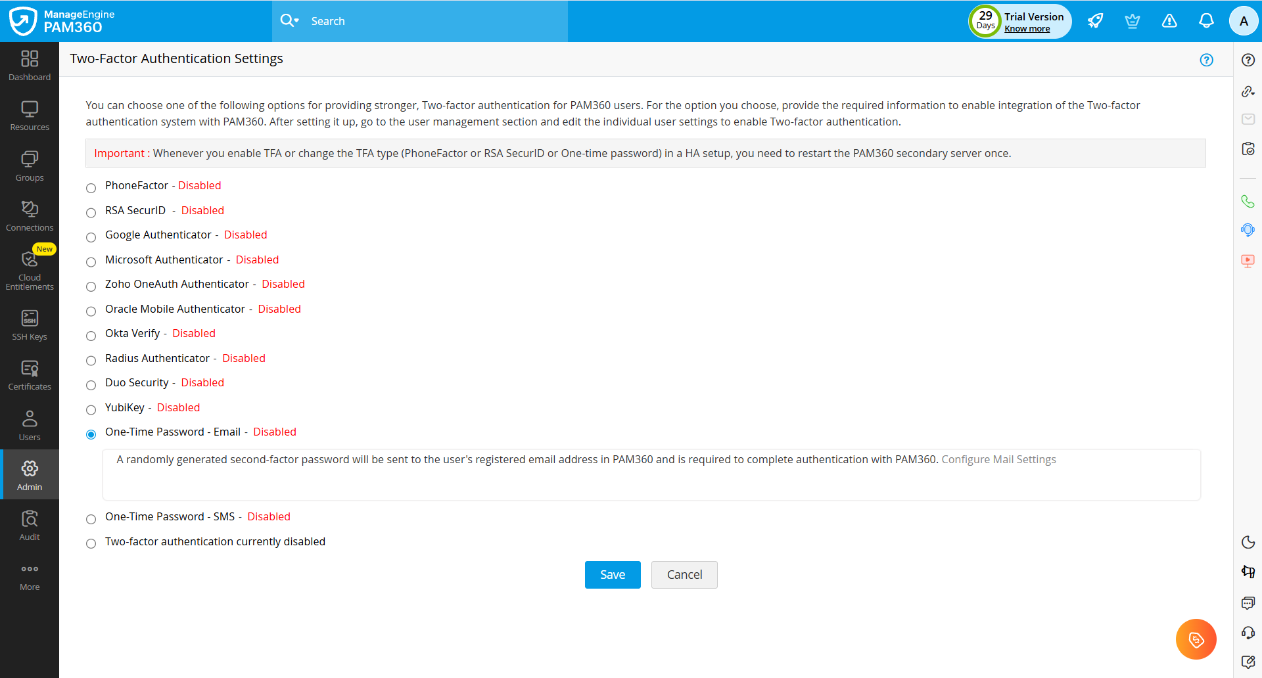Click the blue support agent icon
1262x678 pixels.
[x=1248, y=230]
